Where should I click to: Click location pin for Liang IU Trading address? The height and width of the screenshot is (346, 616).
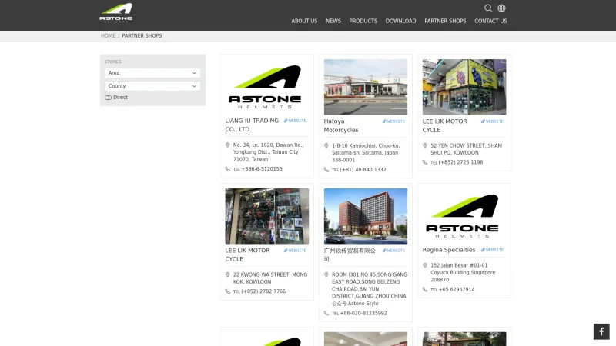click(x=227, y=145)
